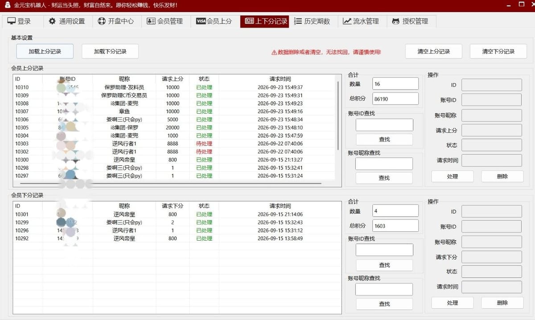The width and height of the screenshot is (535, 320).
Task: Select 上分 row with ID 10305
Action: [x=174, y=127]
